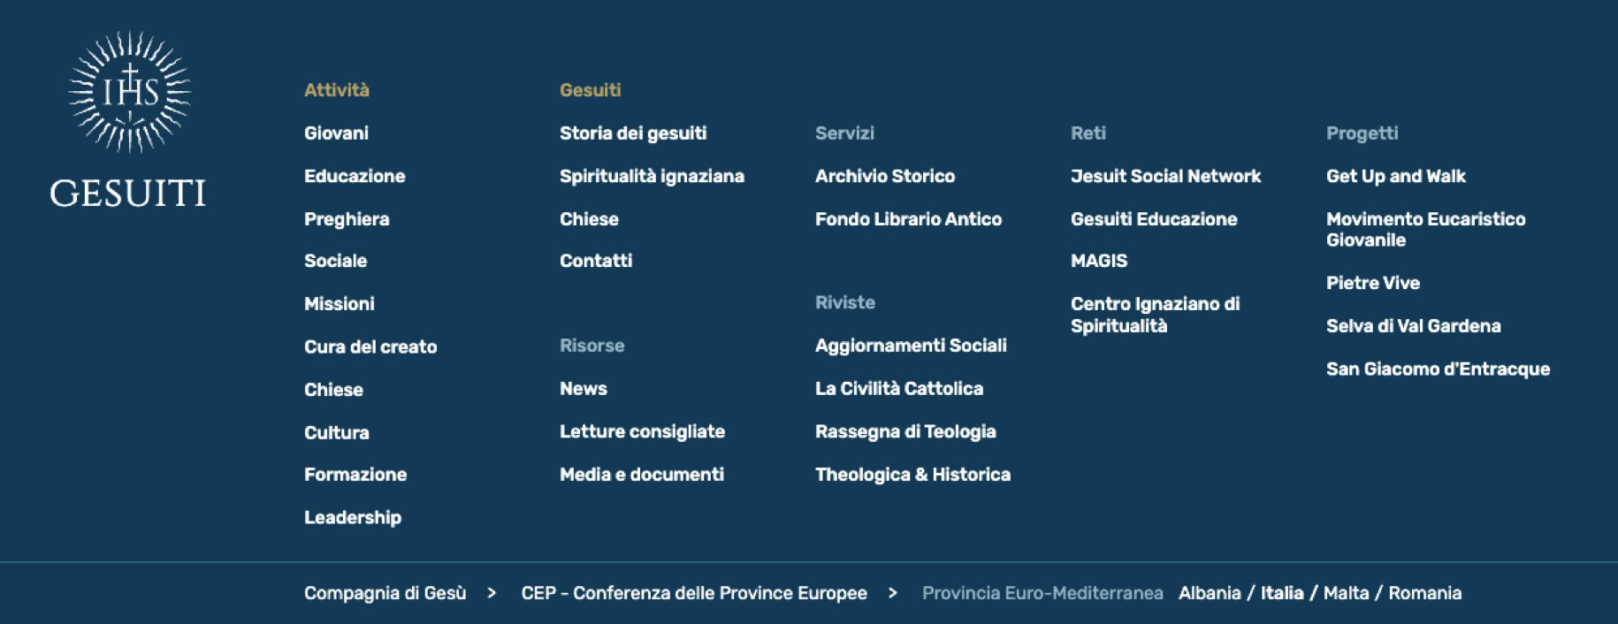Select the Gesuiti section heading
This screenshot has width=1618, height=624.
(x=590, y=90)
